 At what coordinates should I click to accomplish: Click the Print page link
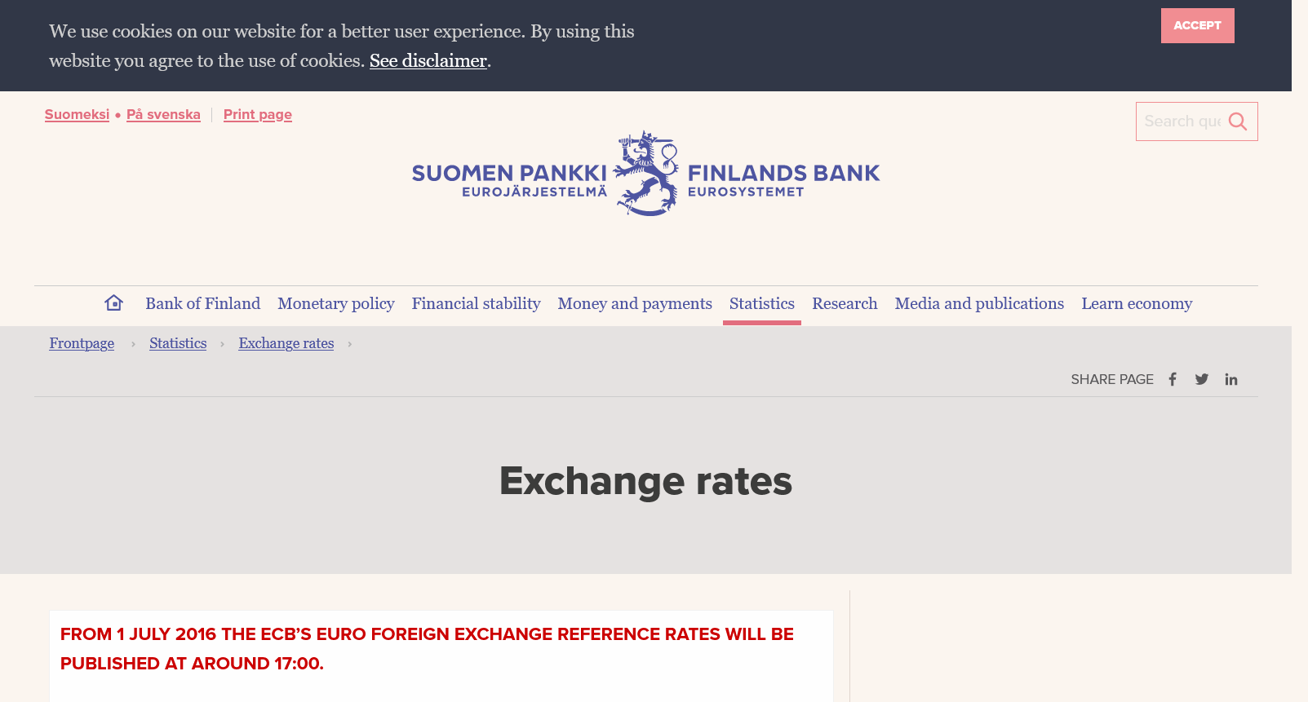point(258,115)
